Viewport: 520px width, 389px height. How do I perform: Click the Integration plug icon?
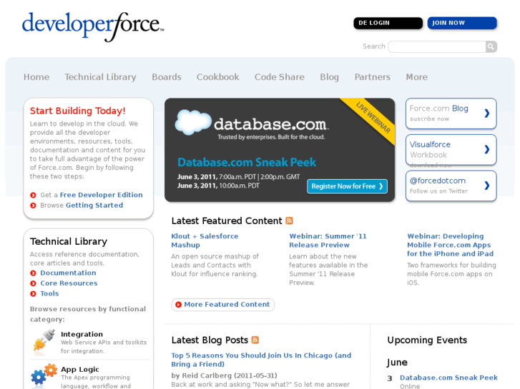click(44, 341)
